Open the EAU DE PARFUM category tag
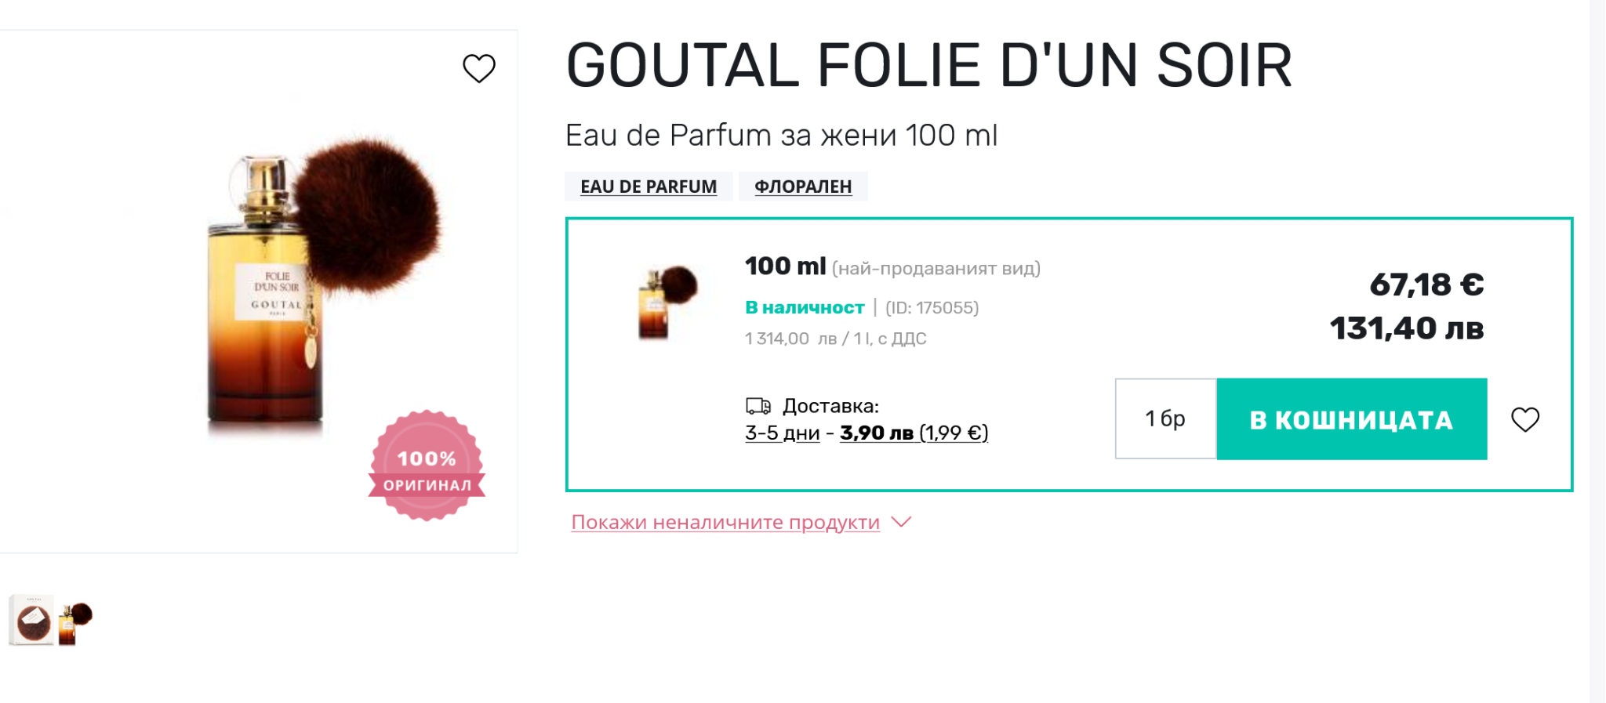Viewport: 1606px width, 703px height. 649,187
